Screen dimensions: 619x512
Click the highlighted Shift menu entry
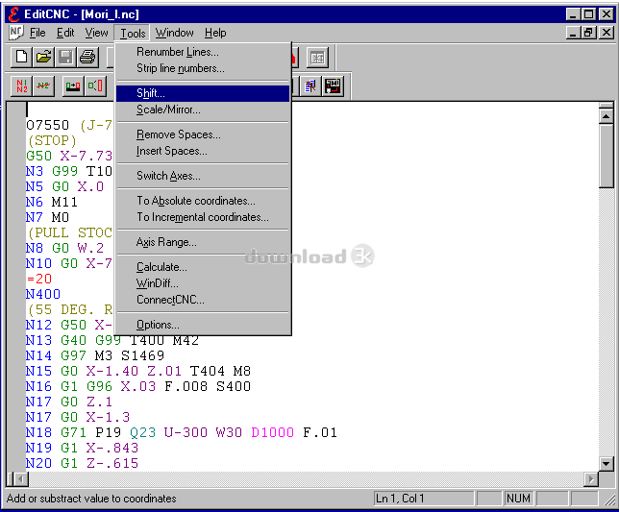pos(203,93)
